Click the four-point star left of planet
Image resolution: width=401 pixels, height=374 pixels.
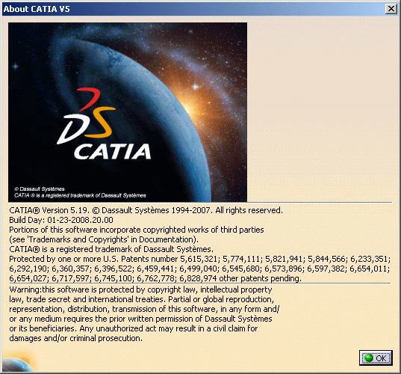pos(16,67)
